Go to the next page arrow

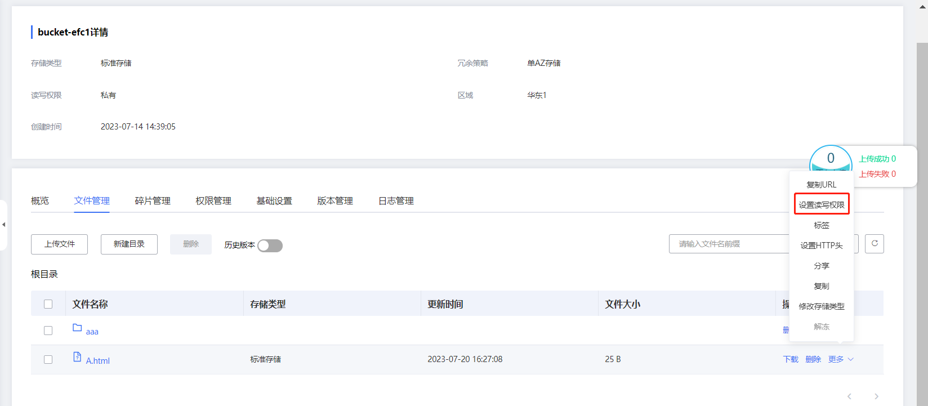[x=876, y=396]
